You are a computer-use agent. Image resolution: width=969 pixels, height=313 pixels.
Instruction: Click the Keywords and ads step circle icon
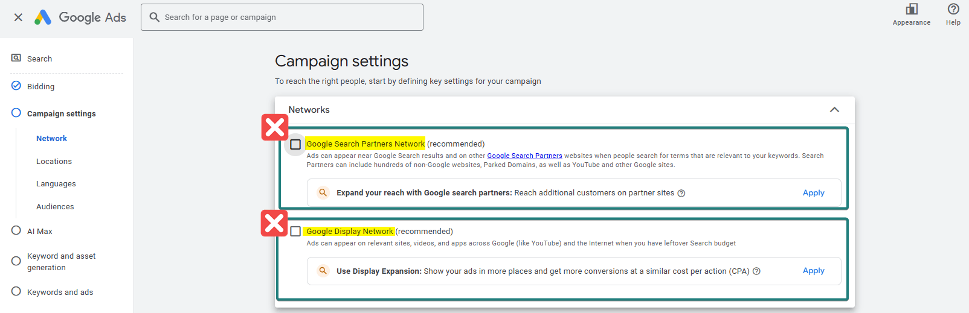16,291
